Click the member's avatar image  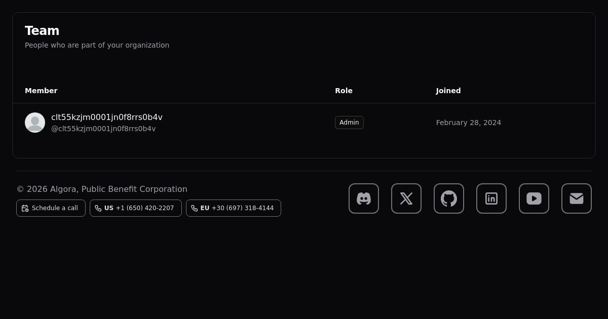point(35,123)
